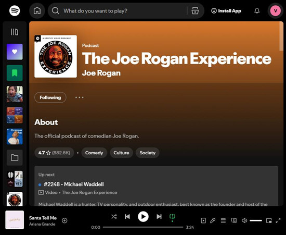Open the collage playlist below the folder
Image resolution: width=286 pixels, height=235 pixels.
coord(15,179)
